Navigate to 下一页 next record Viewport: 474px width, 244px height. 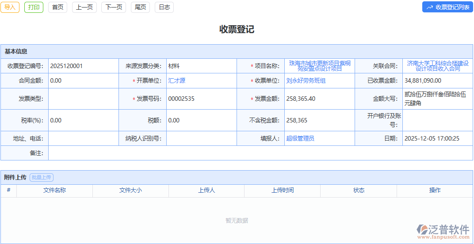click(x=114, y=7)
